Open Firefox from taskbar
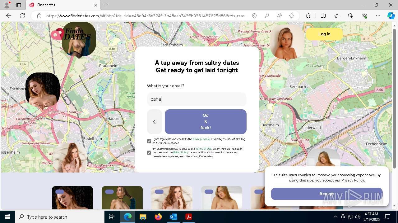Viewport: 398px width, 223px height. (x=158, y=217)
